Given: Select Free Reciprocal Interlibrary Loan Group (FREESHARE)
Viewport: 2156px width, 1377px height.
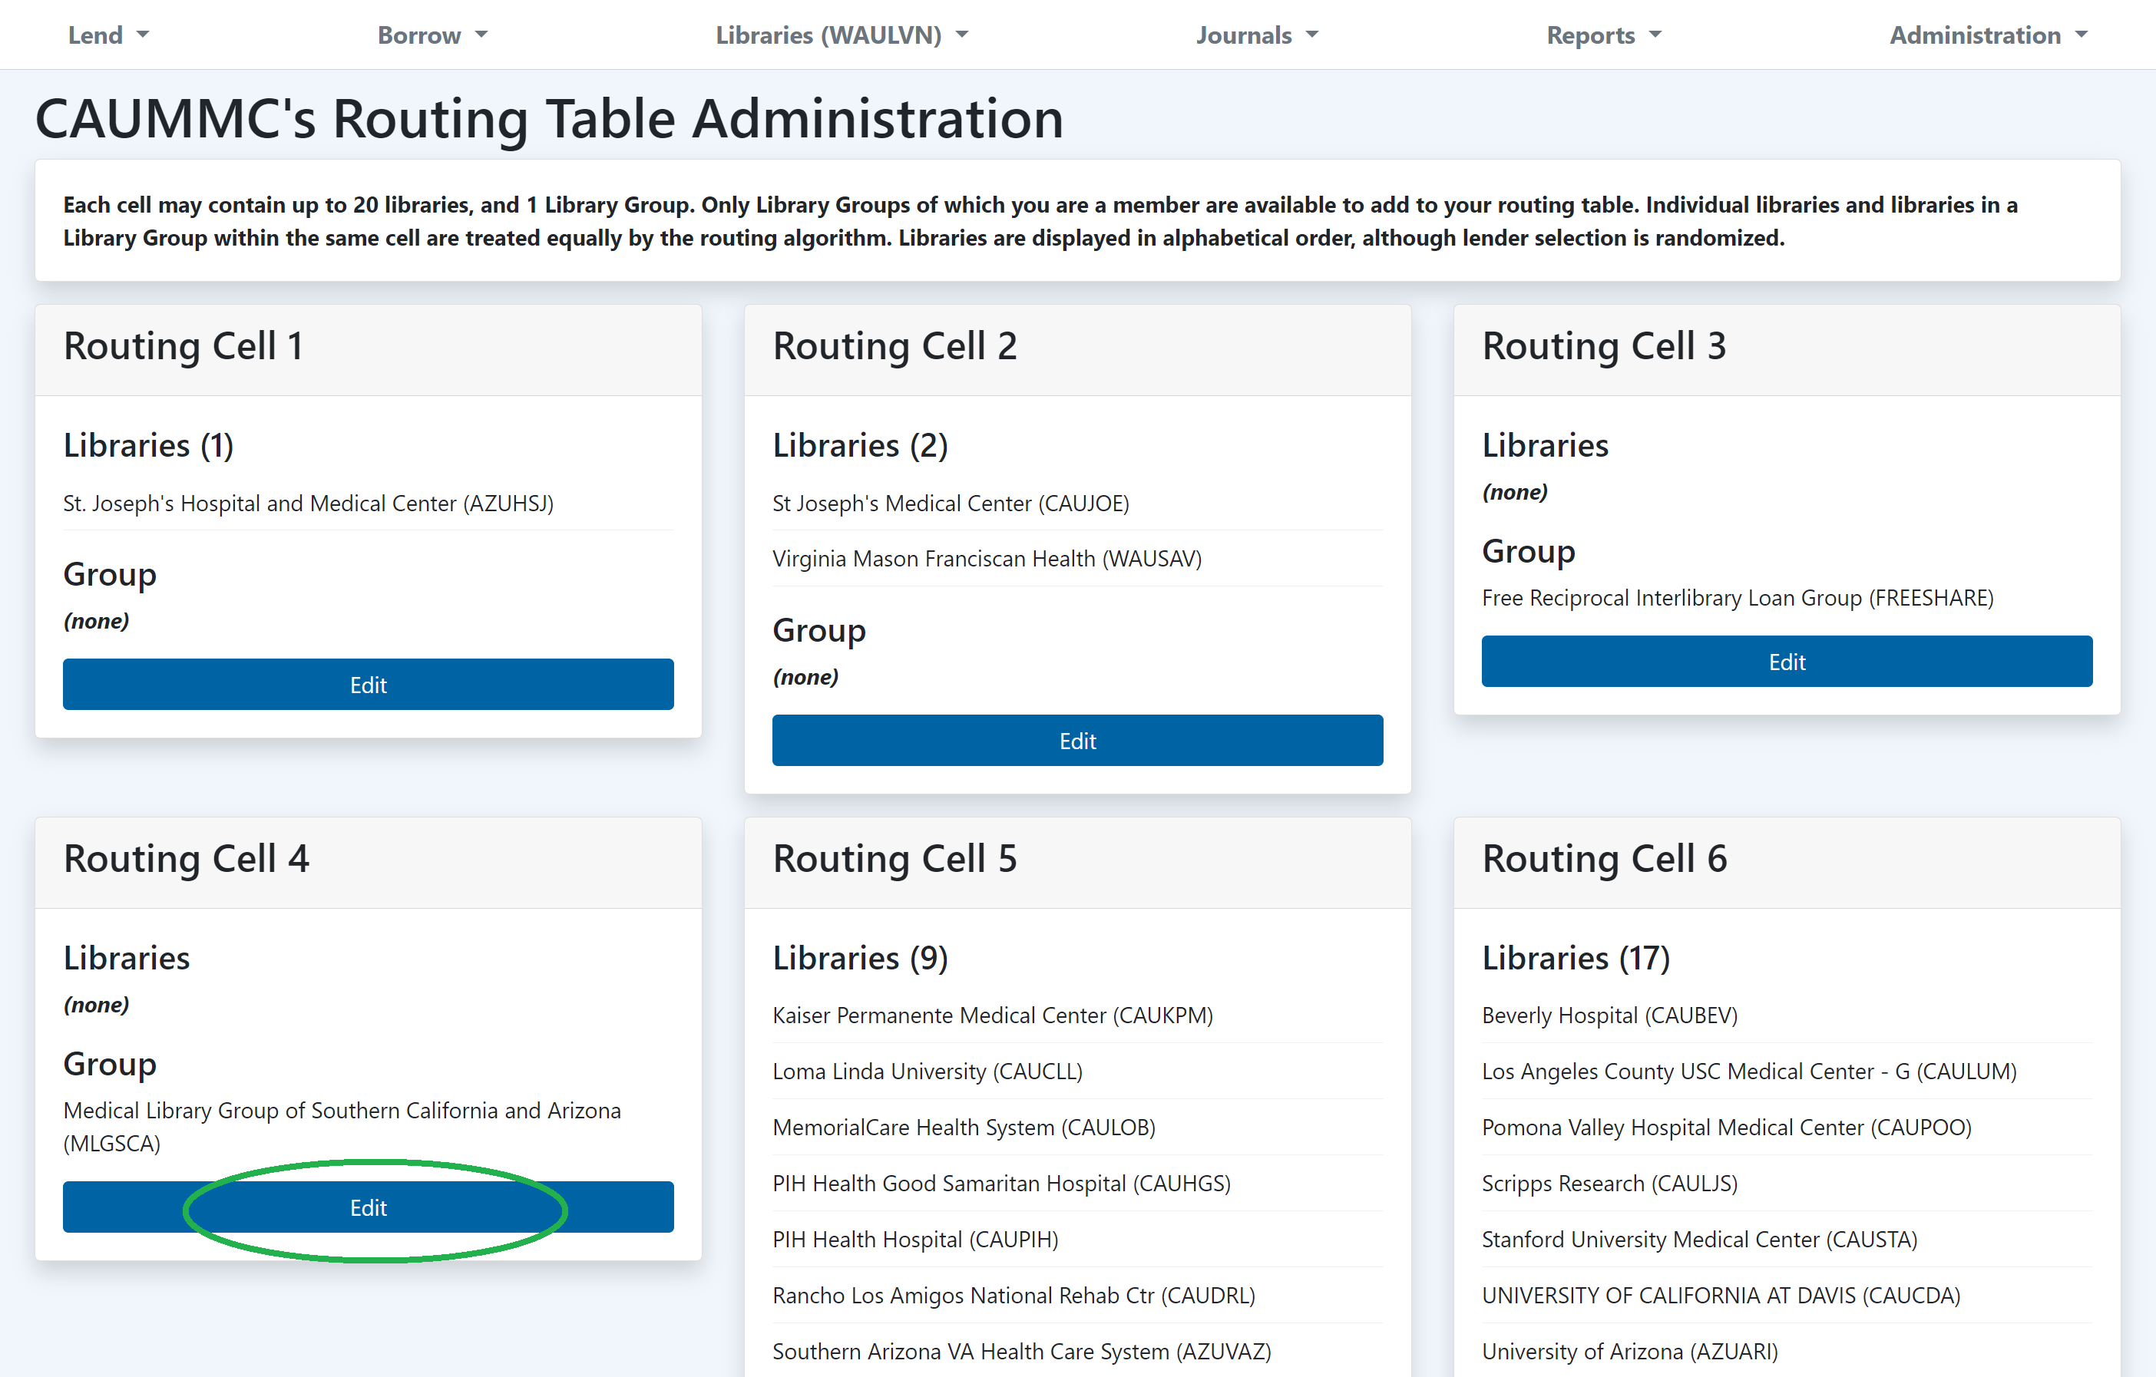Looking at the screenshot, I should pos(1737,597).
